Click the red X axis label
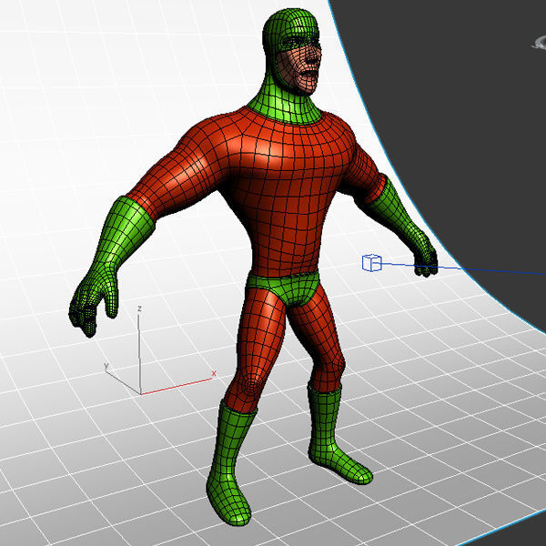The width and height of the screenshot is (546, 546). [x=214, y=374]
